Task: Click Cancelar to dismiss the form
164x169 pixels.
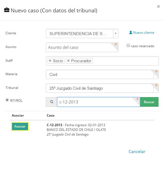Action: (137, 152)
